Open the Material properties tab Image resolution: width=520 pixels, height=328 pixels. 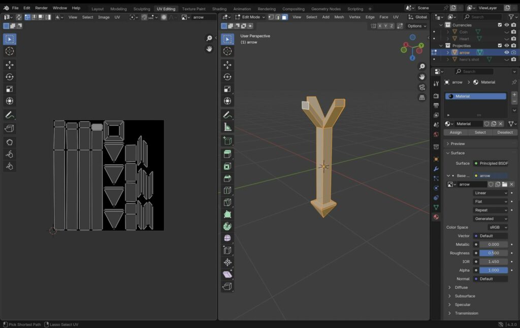[x=436, y=217]
